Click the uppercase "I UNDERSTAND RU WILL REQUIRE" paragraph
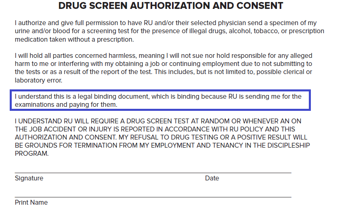 click(162, 137)
